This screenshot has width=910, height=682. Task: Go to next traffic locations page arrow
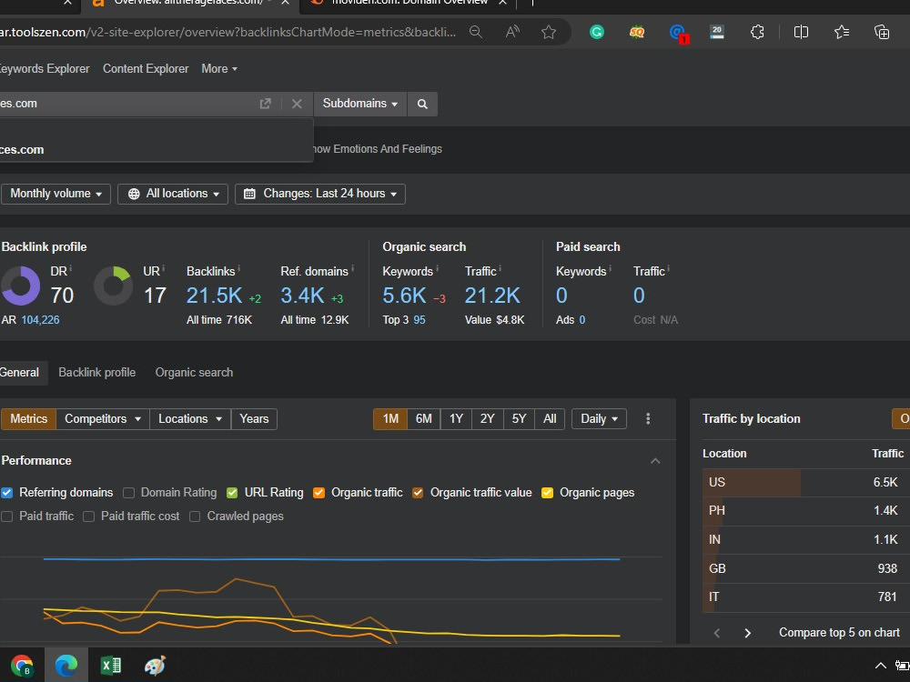747,633
